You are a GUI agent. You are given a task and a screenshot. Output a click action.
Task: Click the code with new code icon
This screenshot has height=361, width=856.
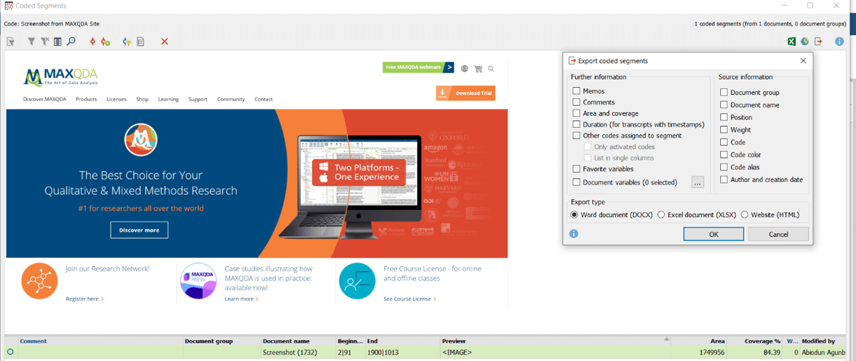click(105, 42)
